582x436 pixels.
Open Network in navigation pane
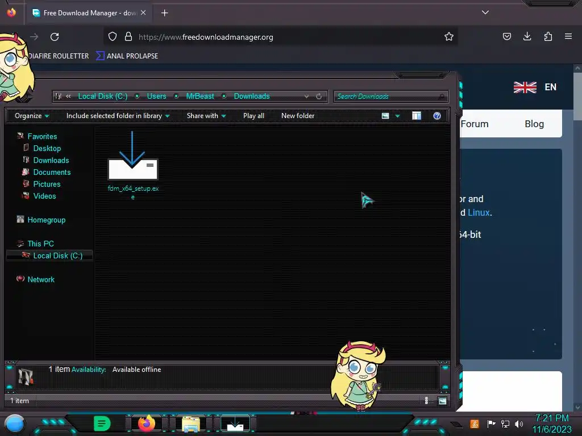click(40, 279)
